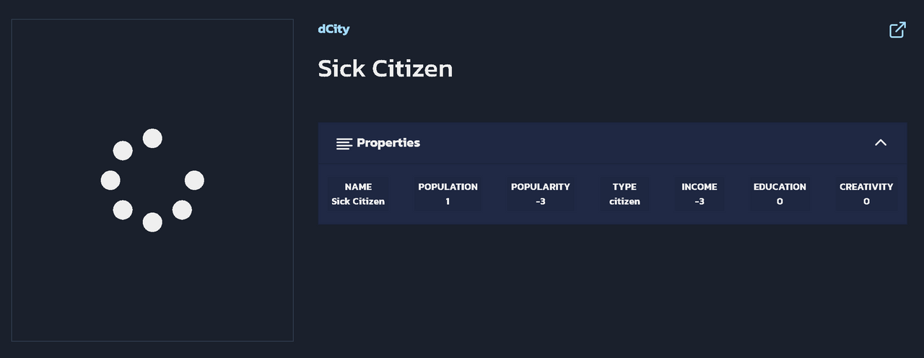Click the citizen type value
This screenshot has width=924, height=358.
click(624, 201)
